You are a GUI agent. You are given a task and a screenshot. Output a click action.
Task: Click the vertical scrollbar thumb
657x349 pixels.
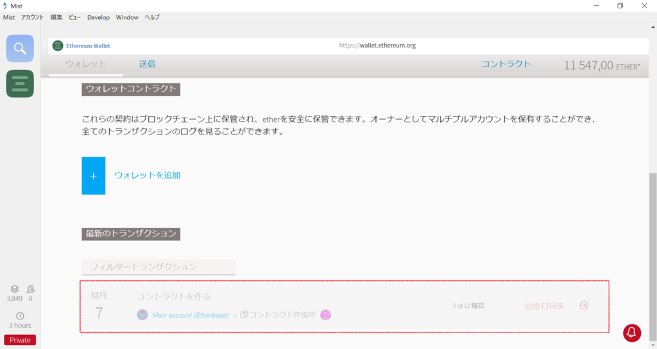tap(653, 255)
